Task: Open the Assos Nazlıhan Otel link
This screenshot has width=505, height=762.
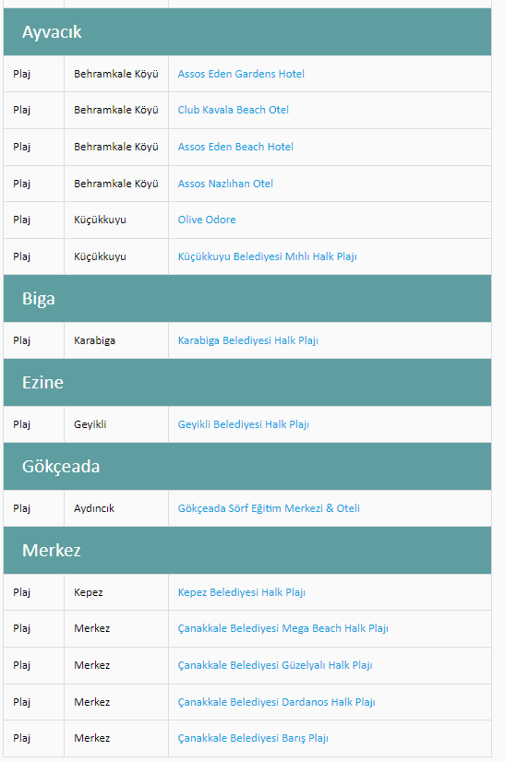Action: point(225,184)
